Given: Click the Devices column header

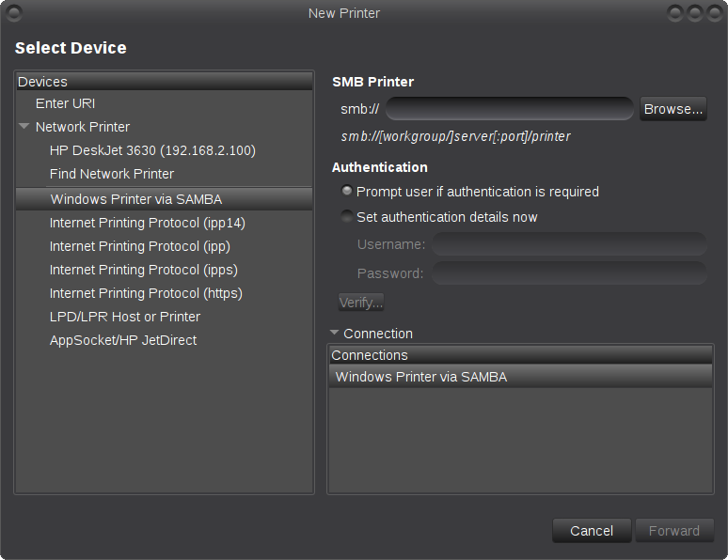Looking at the screenshot, I should point(164,82).
